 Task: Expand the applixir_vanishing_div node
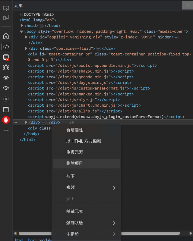click(26, 37)
